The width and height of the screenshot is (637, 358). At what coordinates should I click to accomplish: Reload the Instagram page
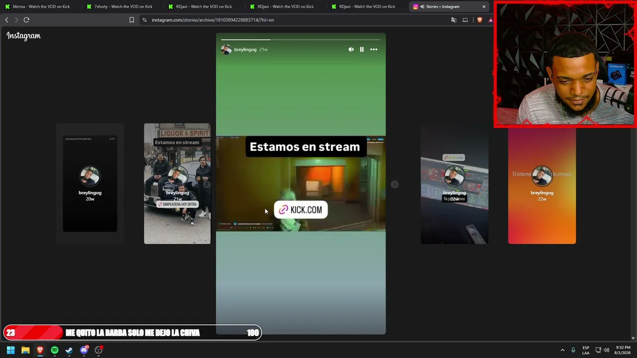[x=26, y=20]
